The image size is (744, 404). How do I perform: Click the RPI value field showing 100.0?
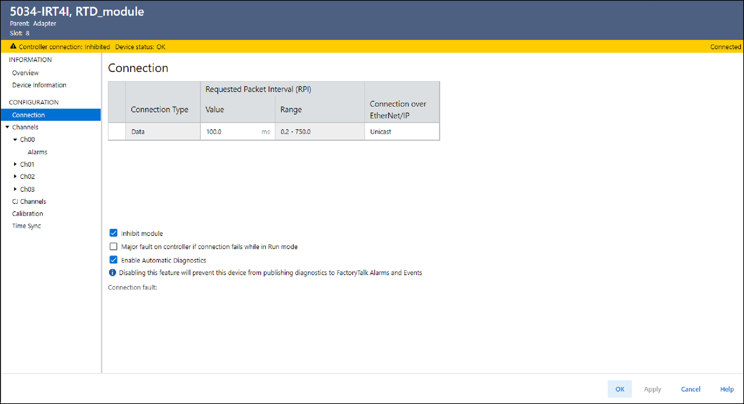[230, 132]
